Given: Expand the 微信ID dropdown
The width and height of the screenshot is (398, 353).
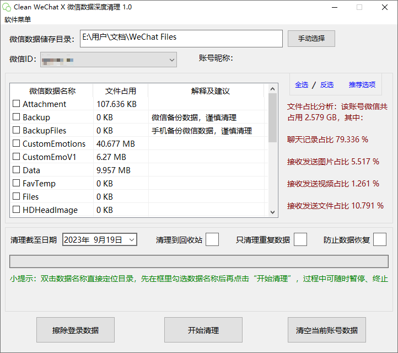Looking at the screenshot, I should [x=171, y=59].
